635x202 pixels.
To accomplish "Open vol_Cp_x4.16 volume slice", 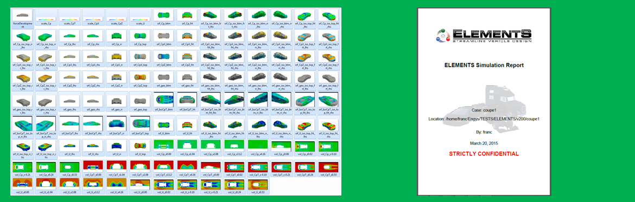I will click(258, 148).
